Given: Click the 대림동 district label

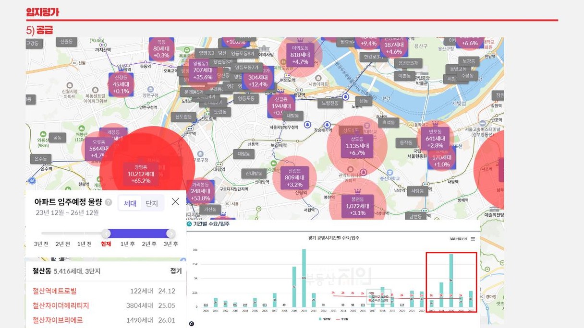Looking at the screenshot, I should point(244,154).
